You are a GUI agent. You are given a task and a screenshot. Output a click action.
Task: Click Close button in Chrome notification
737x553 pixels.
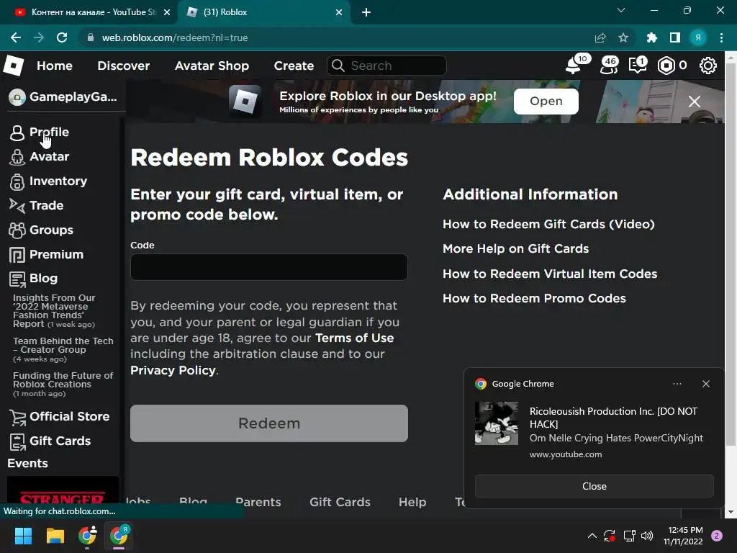click(x=594, y=486)
